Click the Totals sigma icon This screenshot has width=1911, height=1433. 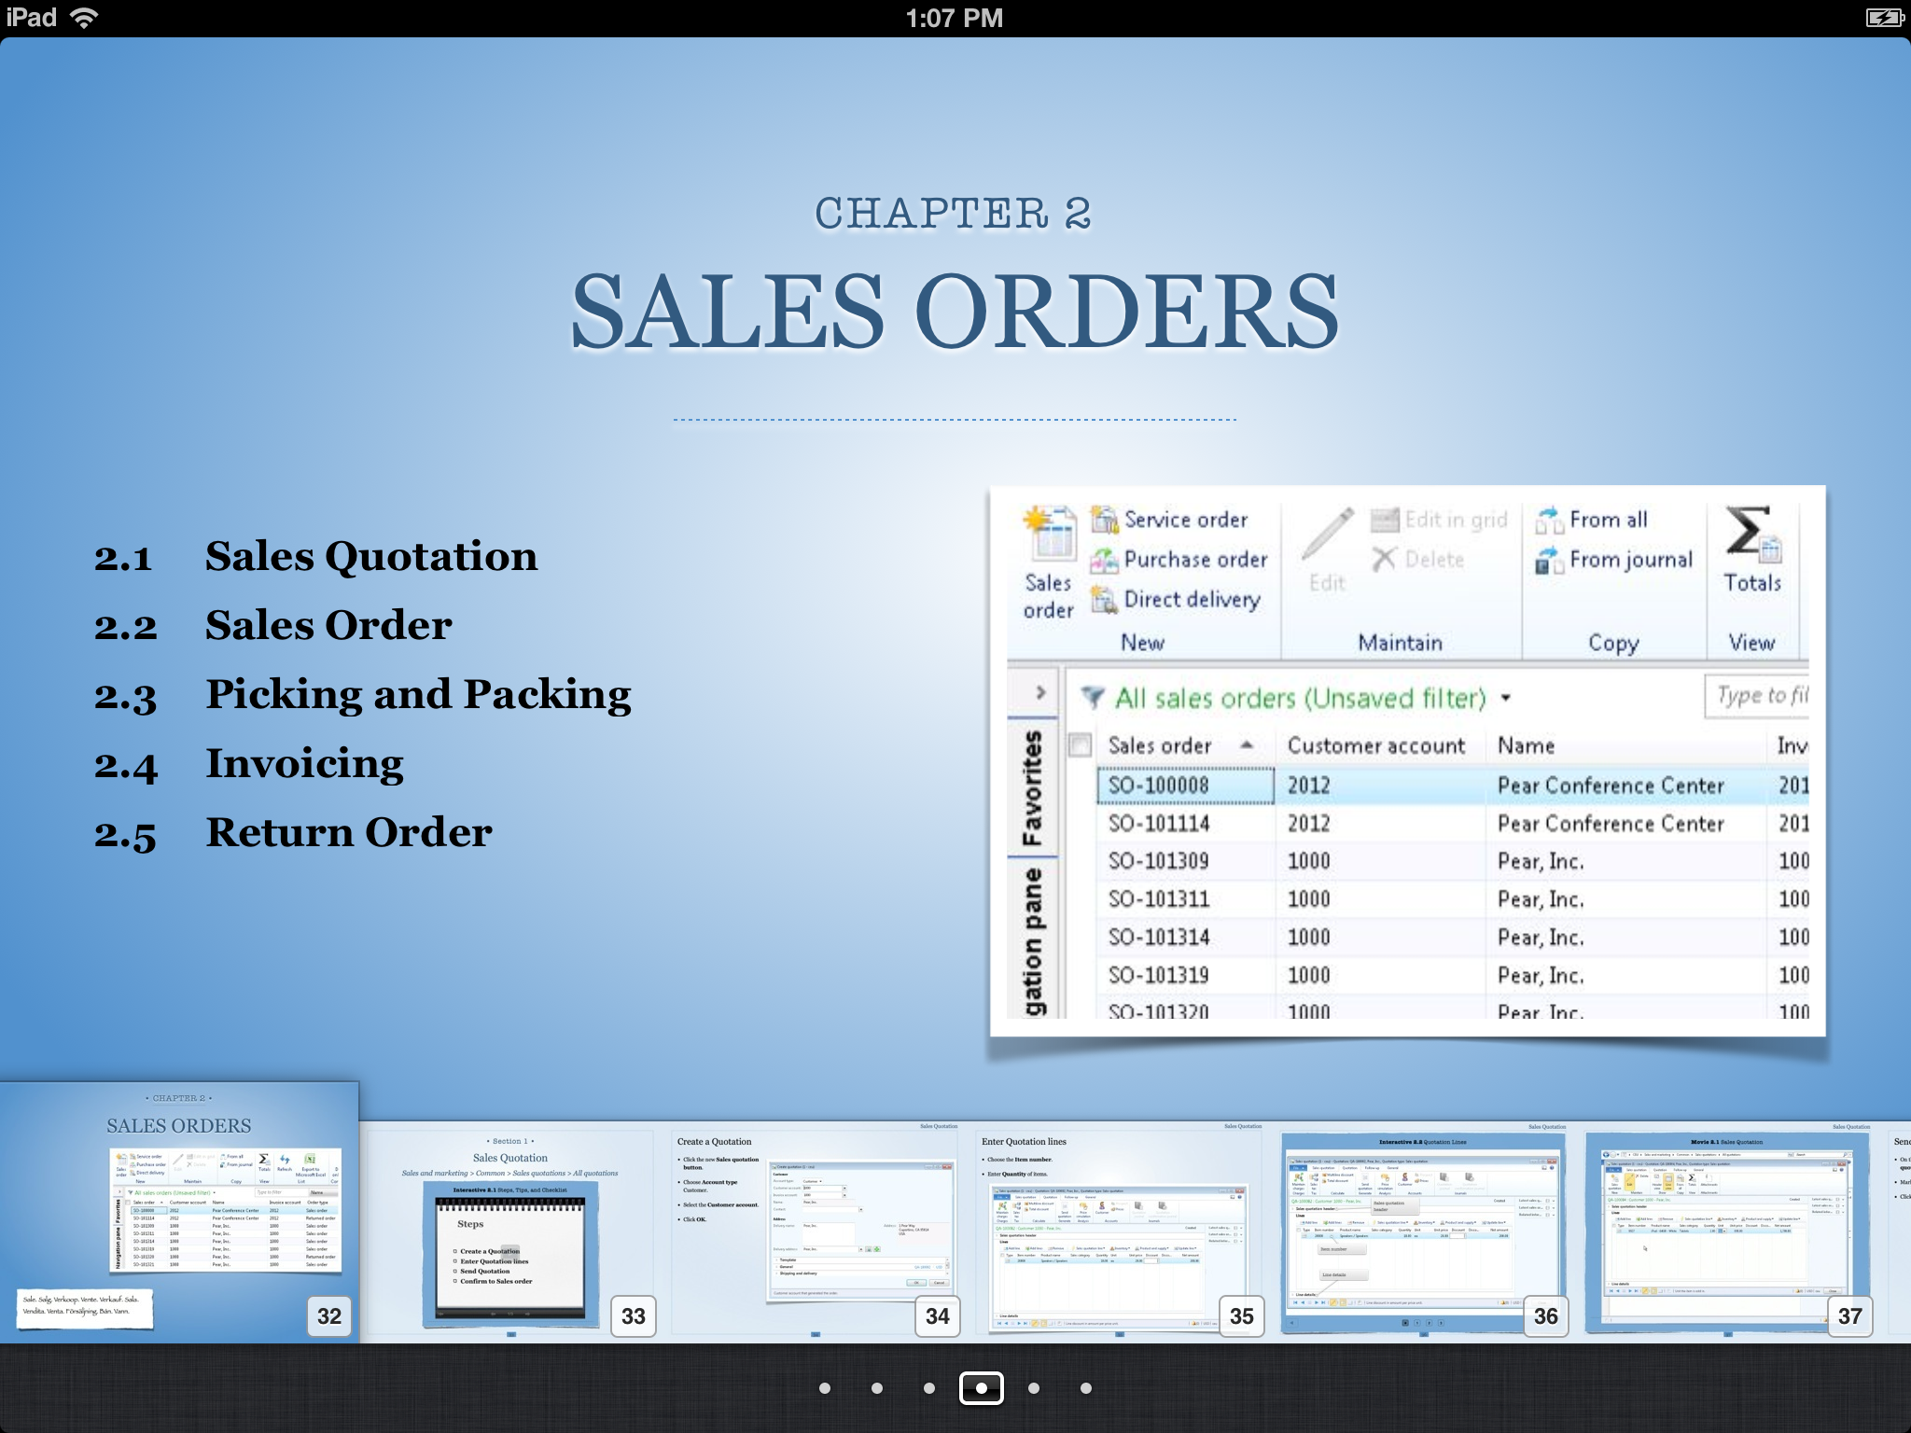click(x=1751, y=535)
